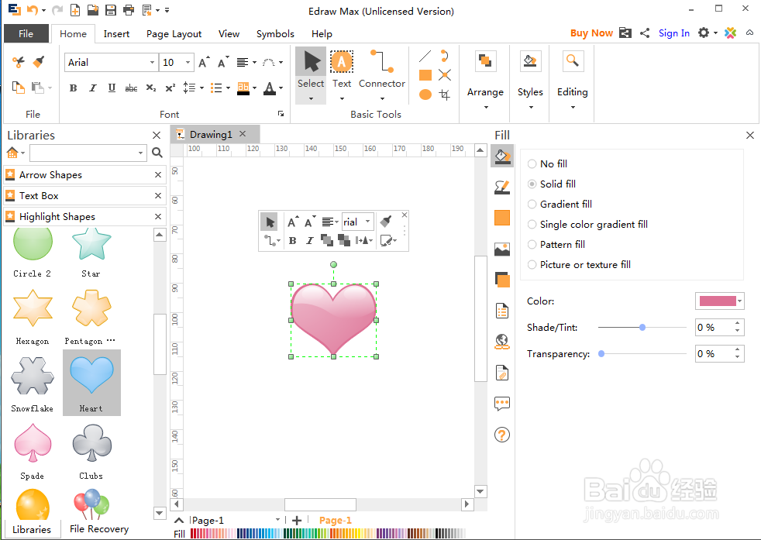The width and height of the screenshot is (761, 540).
Task: Select the Text tool
Action: (342, 74)
